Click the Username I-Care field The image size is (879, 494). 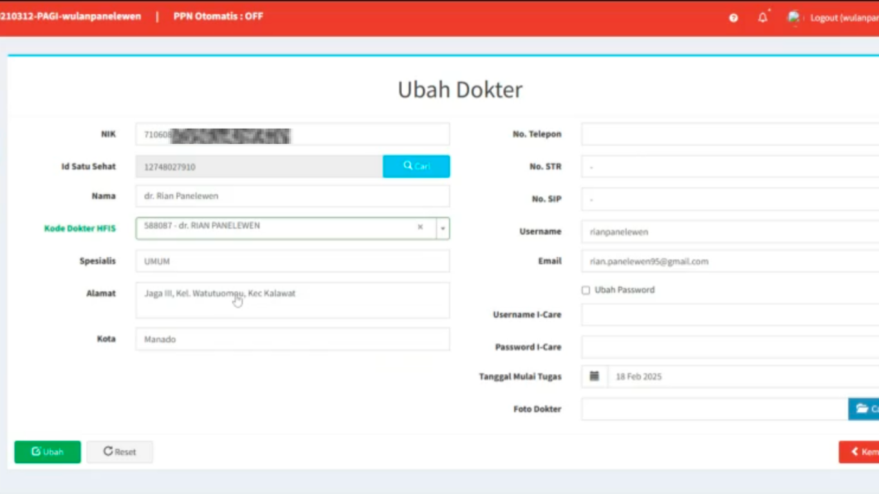pos(730,315)
